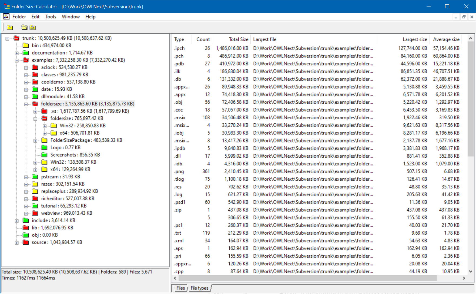Click the horizontal scrollbar right arrow
Viewport: 476px width, 294px height.
click(x=464, y=278)
